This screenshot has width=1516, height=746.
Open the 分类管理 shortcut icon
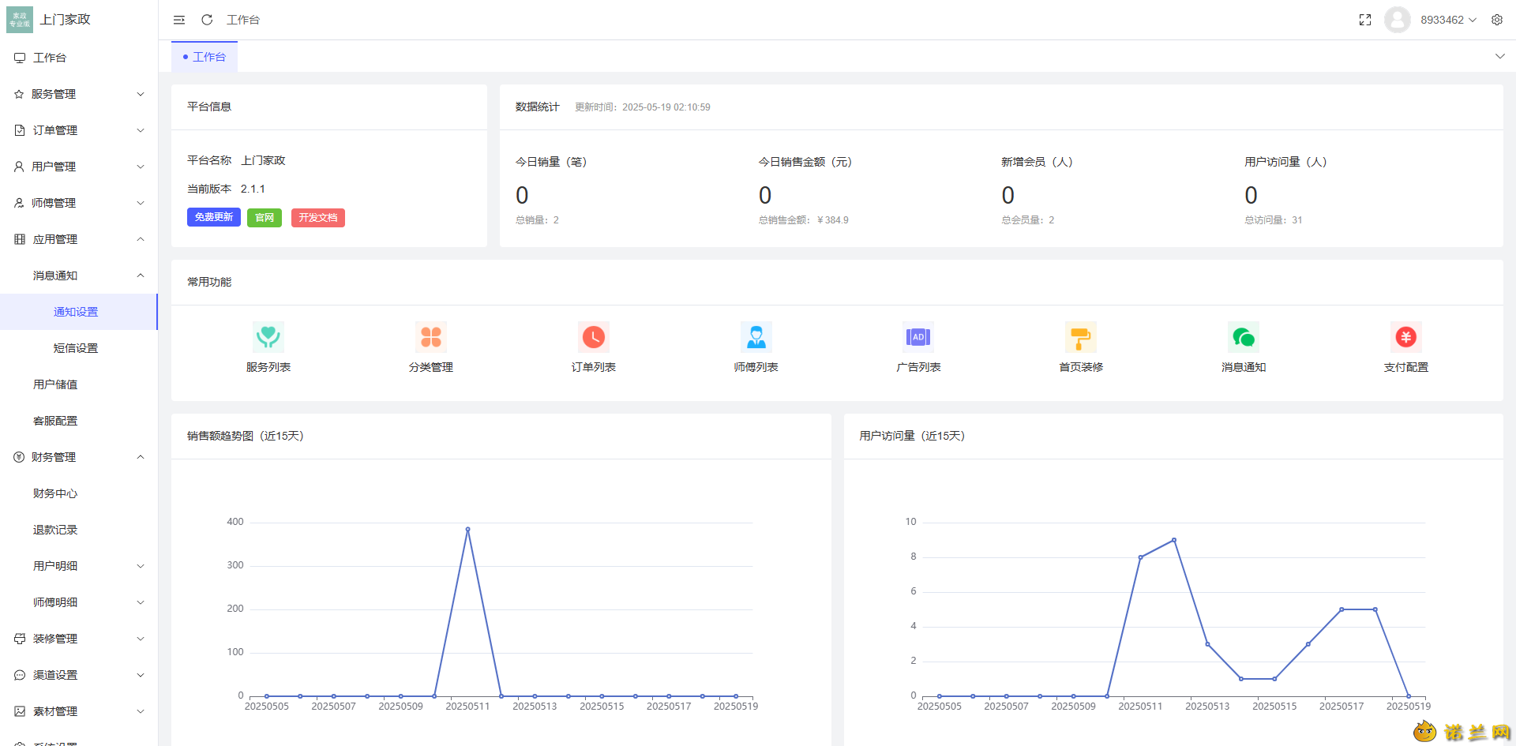click(431, 337)
